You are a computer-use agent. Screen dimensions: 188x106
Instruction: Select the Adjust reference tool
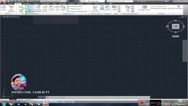pos(63,8)
